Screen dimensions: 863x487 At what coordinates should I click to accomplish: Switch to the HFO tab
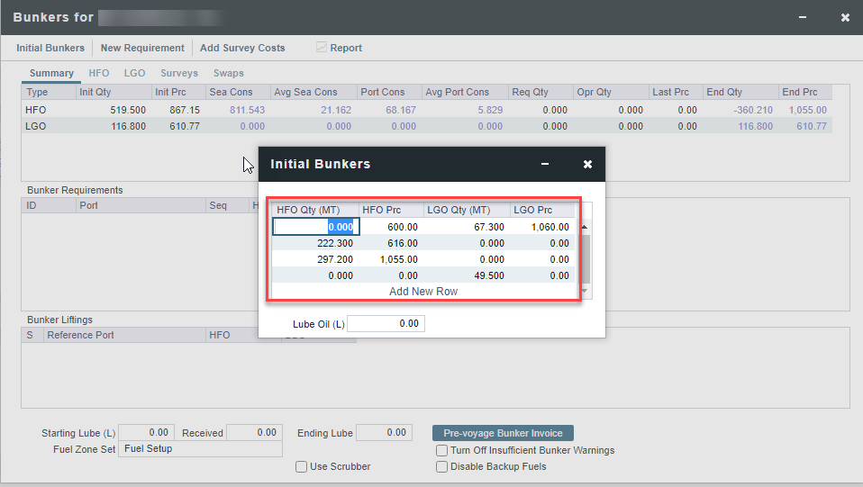point(99,73)
